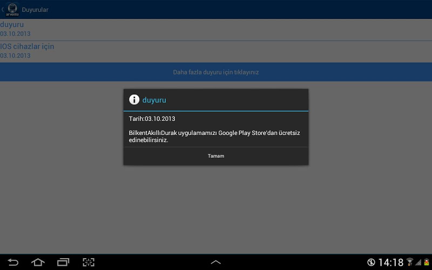Tap the clock showing 14:18
432x270 pixels.
390,262
